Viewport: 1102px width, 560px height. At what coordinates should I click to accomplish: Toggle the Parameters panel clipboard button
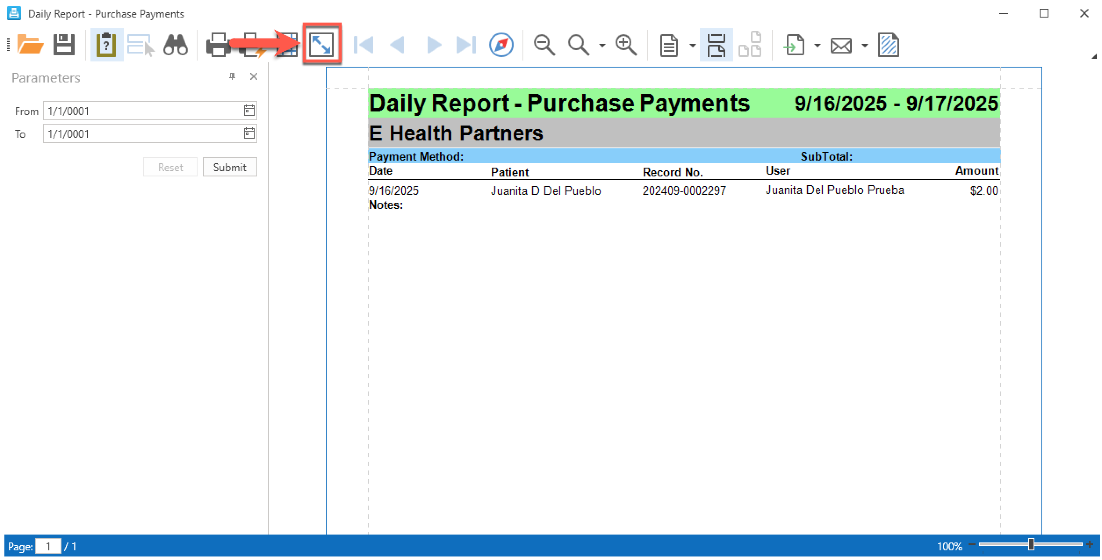pyautogui.click(x=106, y=45)
